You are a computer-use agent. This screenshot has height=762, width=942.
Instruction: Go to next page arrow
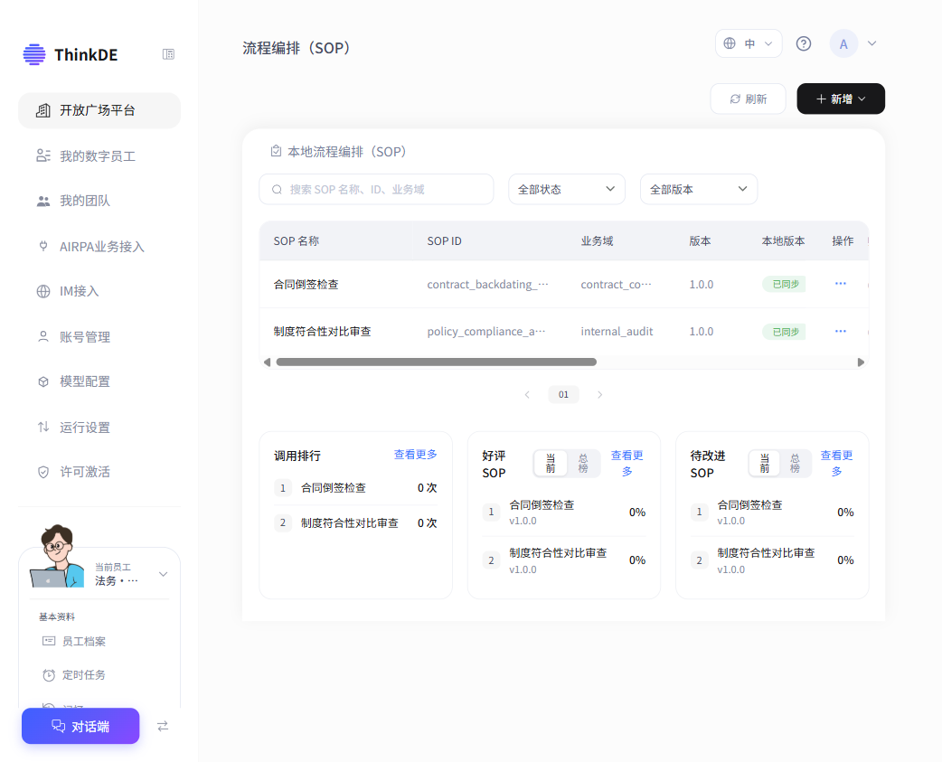coord(599,394)
